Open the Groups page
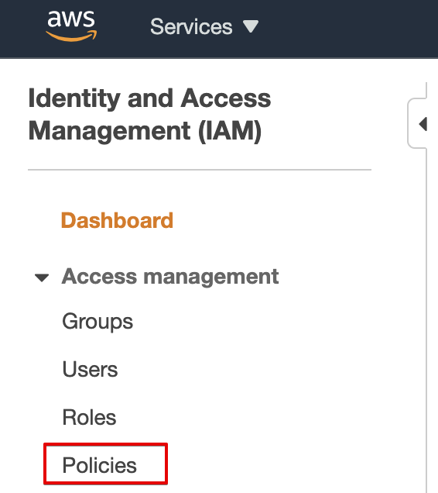Image resolution: width=438 pixels, height=493 pixels. [x=98, y=322]
